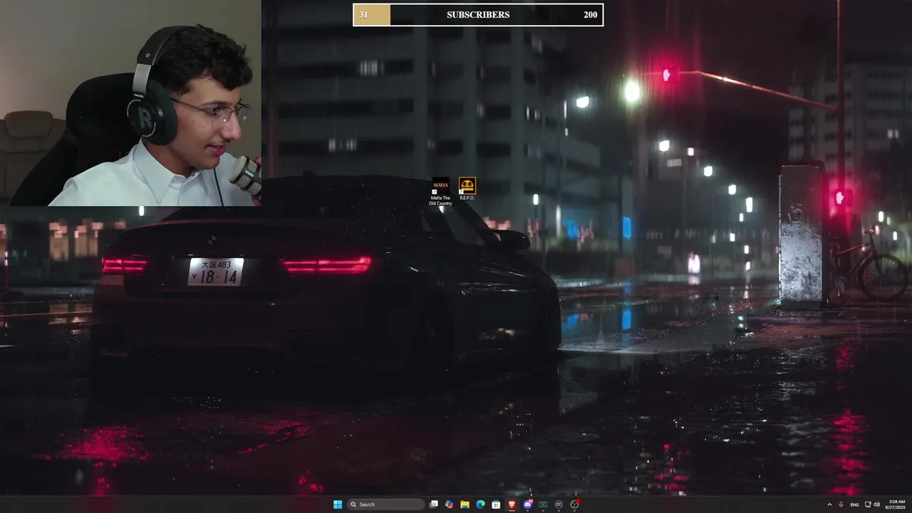Expand the hidden system tray icons
This screenshot has height=513, width=912.
[829, 504]
